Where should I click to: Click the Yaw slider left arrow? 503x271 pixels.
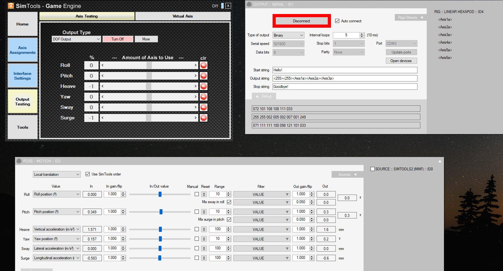pyautogui.click(x=102, y=97)
